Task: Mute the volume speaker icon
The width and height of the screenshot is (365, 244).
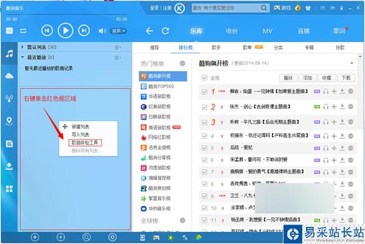Action: click(x=102, y=31)
